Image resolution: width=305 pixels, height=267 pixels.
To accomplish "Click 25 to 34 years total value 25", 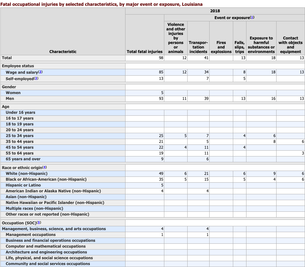I will click(161, 136).
